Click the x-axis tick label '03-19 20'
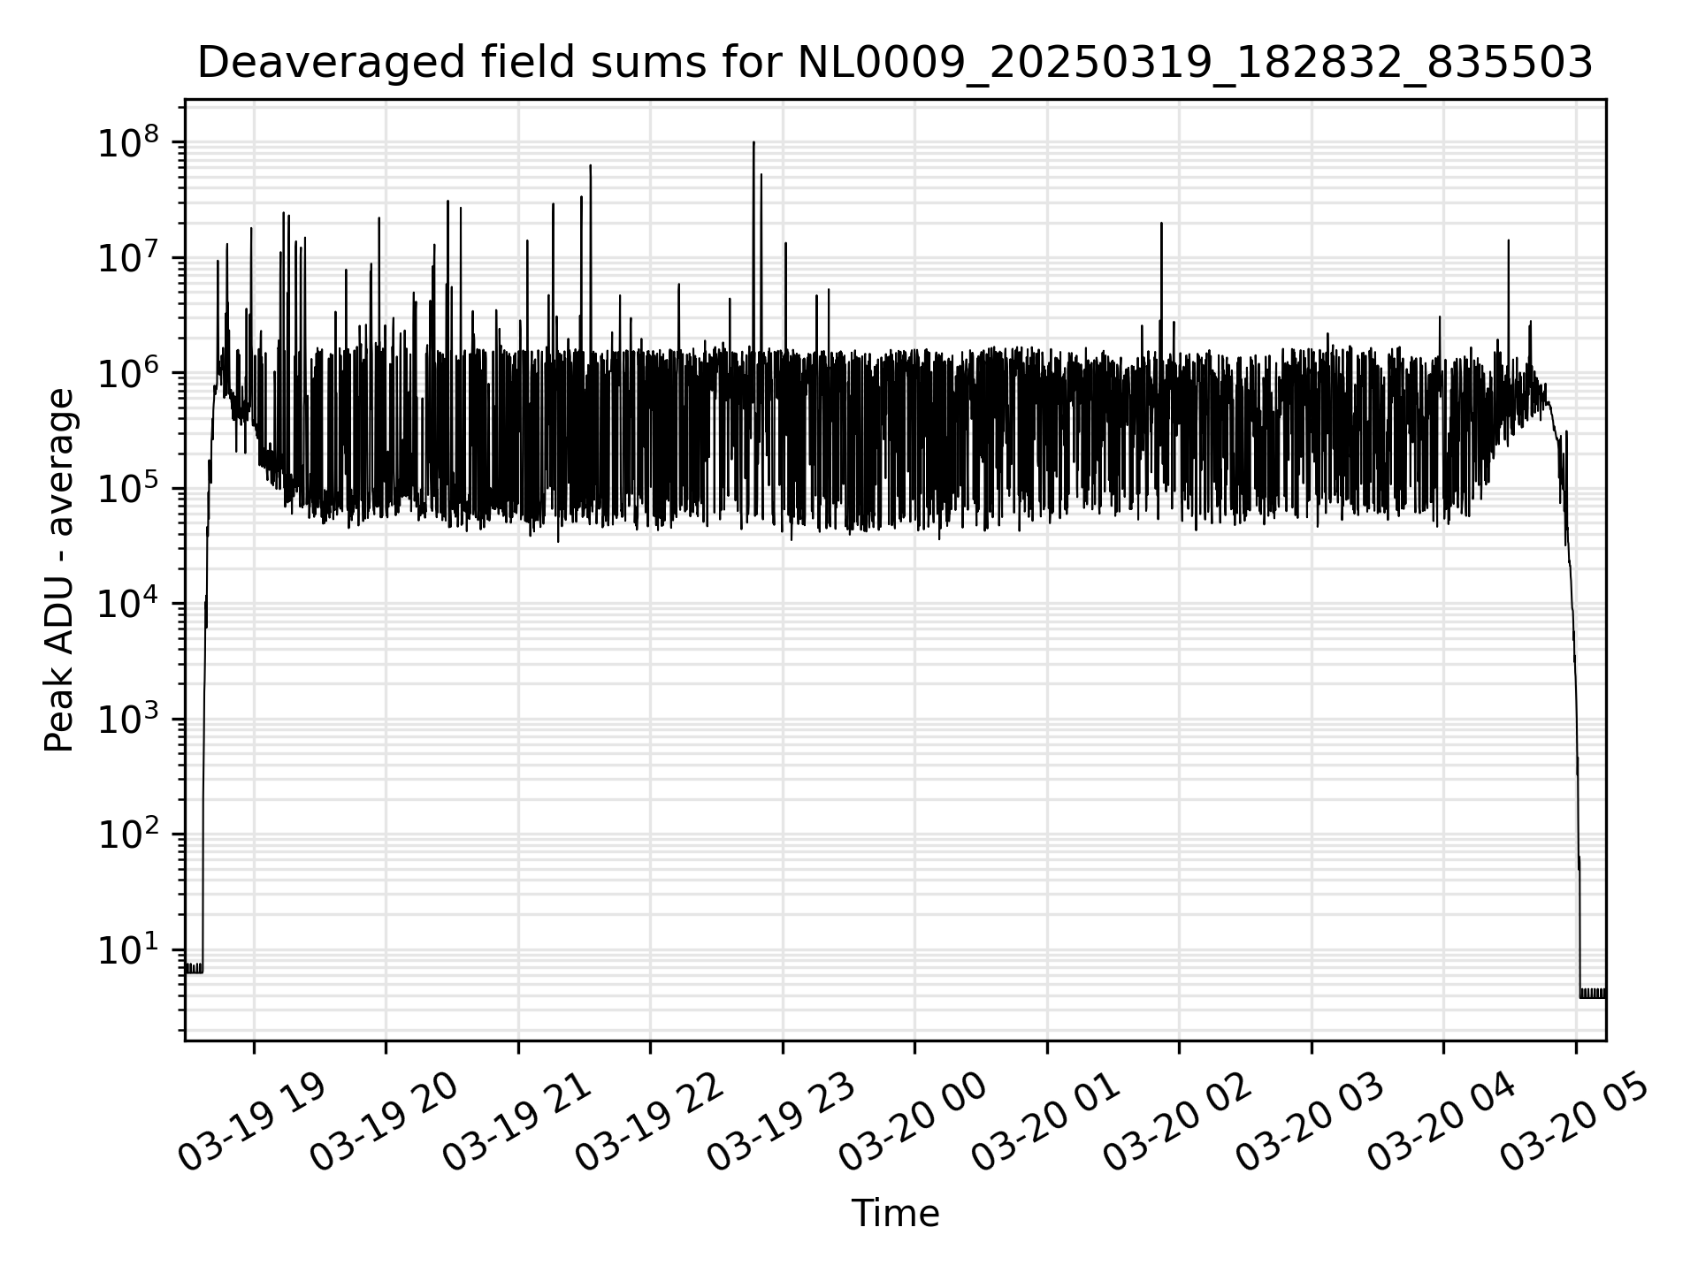 click(x=385, y=1123)
